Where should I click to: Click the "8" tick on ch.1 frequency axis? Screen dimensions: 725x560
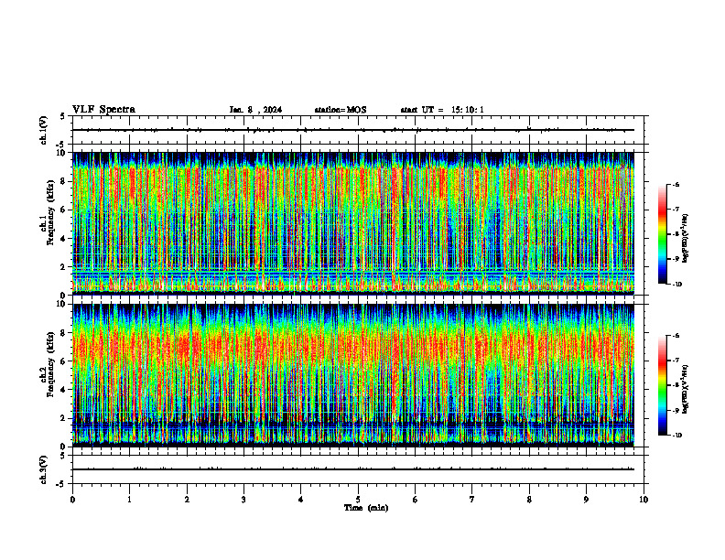64,181
